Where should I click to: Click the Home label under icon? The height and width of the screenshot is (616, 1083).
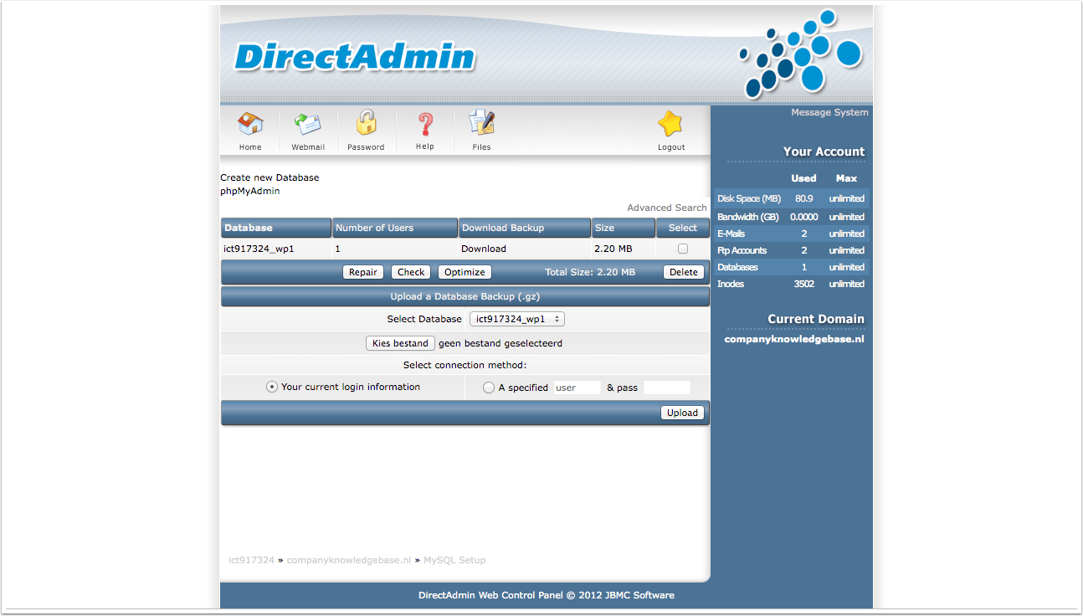click(x=250, y=147)
